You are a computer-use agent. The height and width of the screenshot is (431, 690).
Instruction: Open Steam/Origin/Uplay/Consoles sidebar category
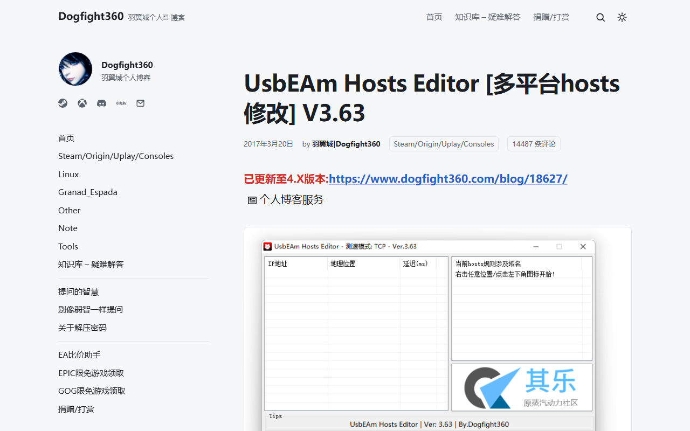(x=116, y=156)
